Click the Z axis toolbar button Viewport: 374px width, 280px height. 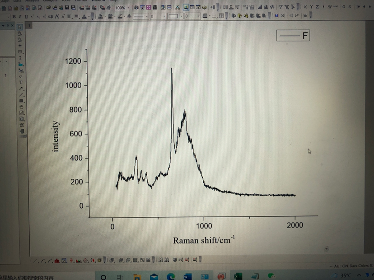point(317,7)
